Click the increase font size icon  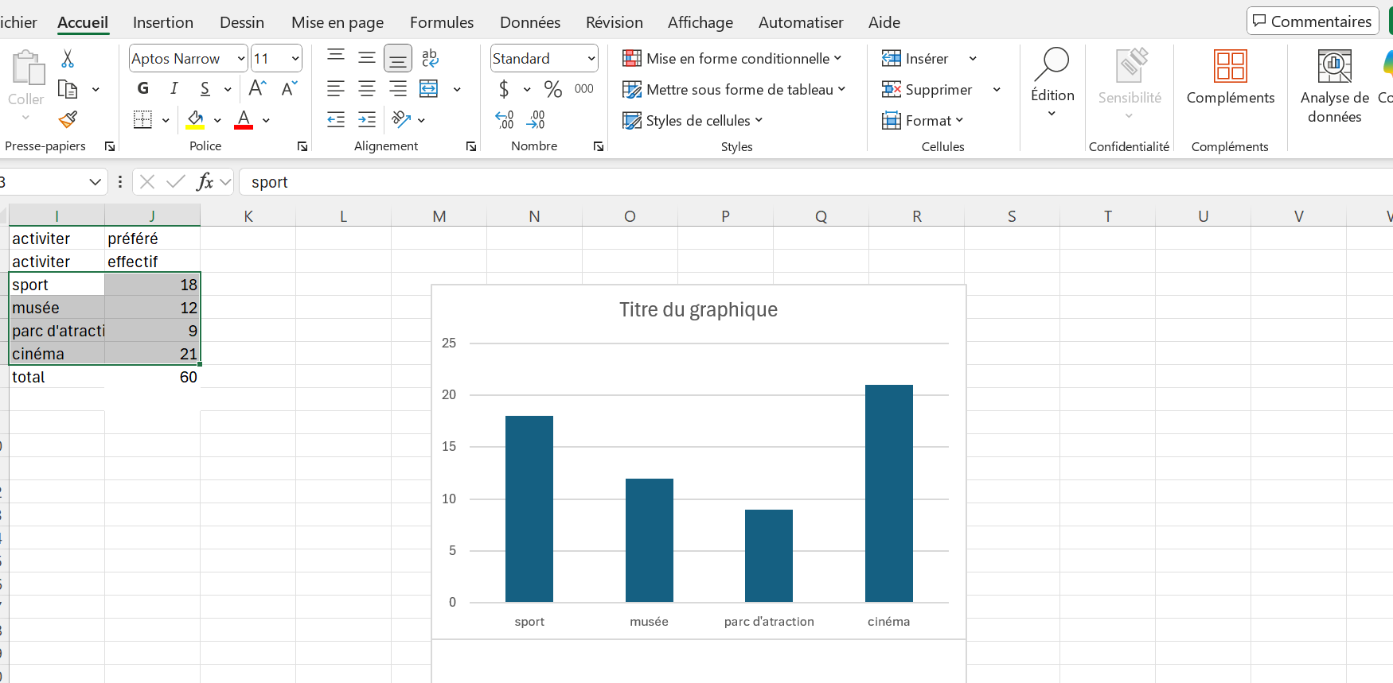[x=257, y=88]
